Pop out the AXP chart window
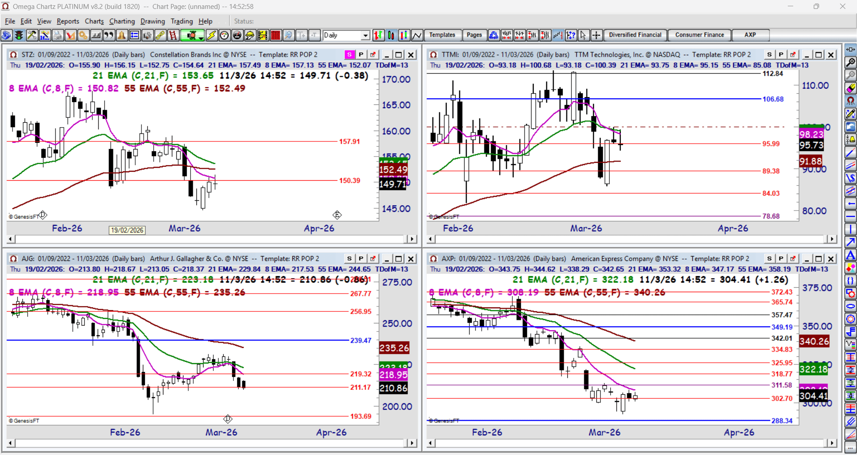Image resolution: width=857 pixels, height=455 pixels. coord(793,259)
